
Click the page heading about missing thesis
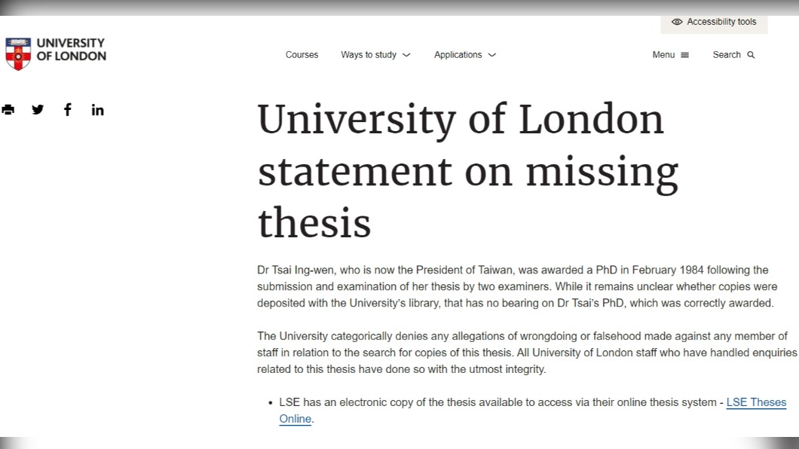click(468, 170)
